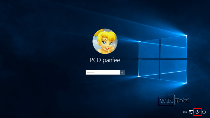Switch input language via DEU indicator
210x118 pixels.
[185, 112]
